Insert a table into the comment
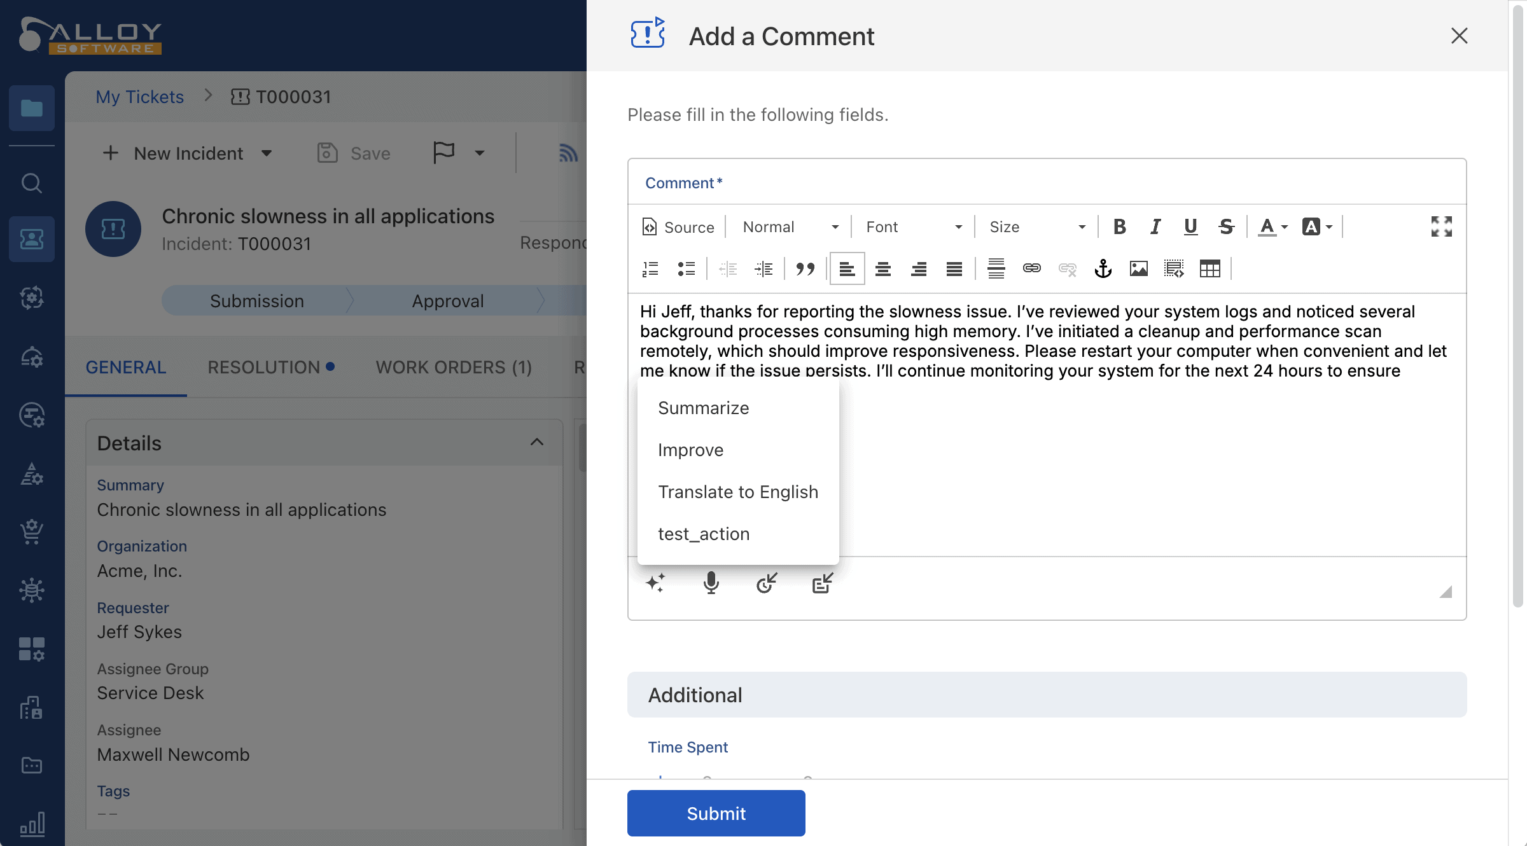Image resolution: width=1527 pixels, height=846 pixels. (x=1210, y=269)
